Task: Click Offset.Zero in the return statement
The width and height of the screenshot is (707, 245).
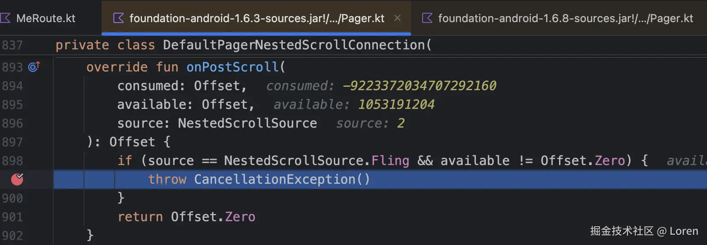Action: click(213, 217)
